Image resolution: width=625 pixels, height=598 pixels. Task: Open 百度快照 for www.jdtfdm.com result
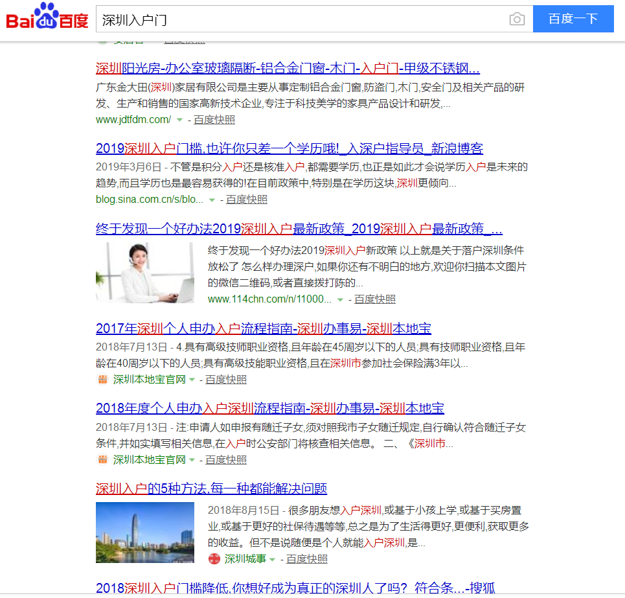214,120
